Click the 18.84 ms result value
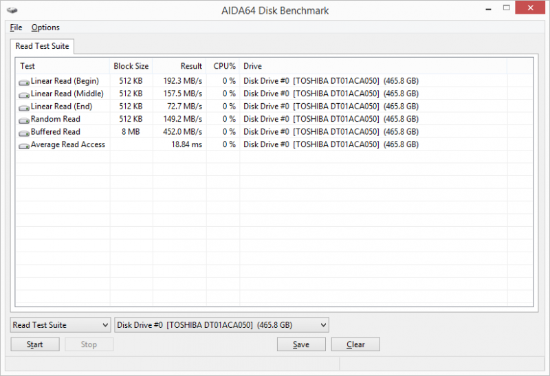Screen dimensions: 550x376 186,144
